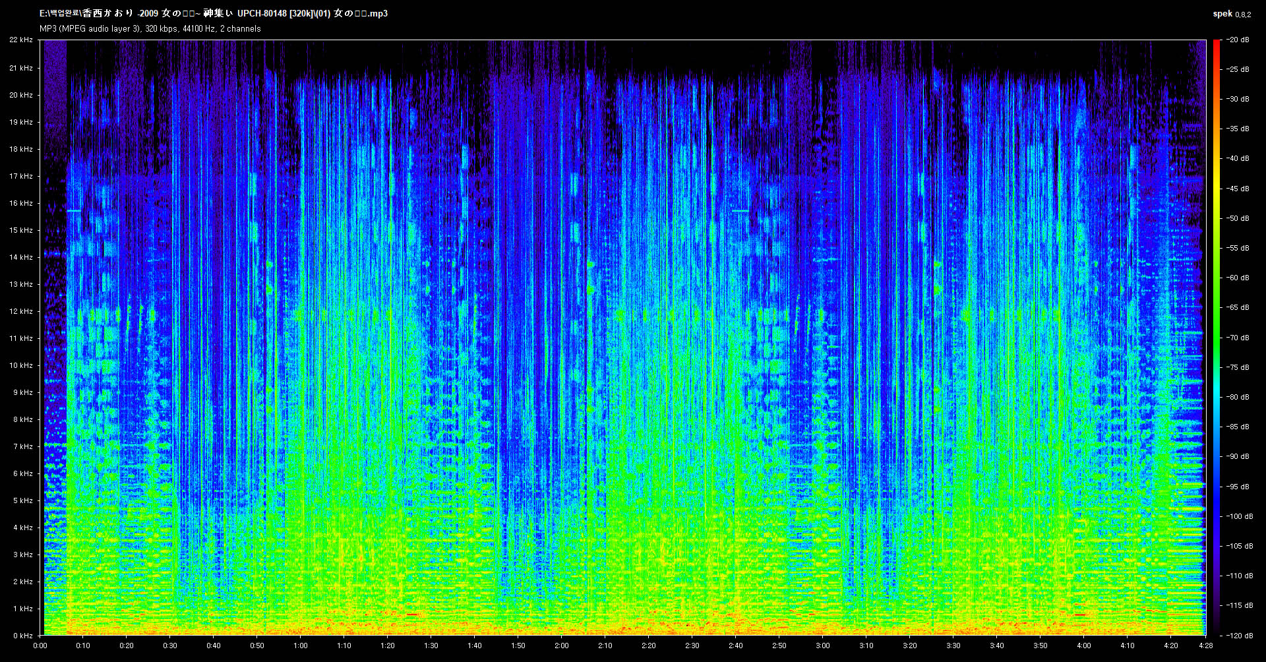Screen dimensions: 1266x662
Task: Click the -120 dB scale label
Action: point(1240,636)
